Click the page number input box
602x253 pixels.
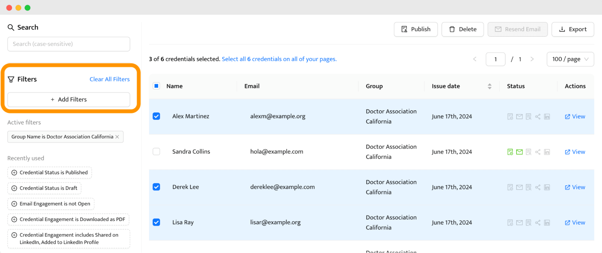pyautogui.click(x=495, y=59)
